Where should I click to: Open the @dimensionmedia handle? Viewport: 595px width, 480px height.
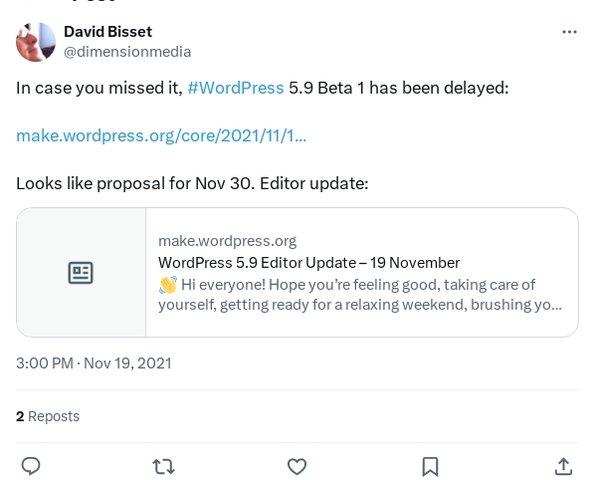127,52
